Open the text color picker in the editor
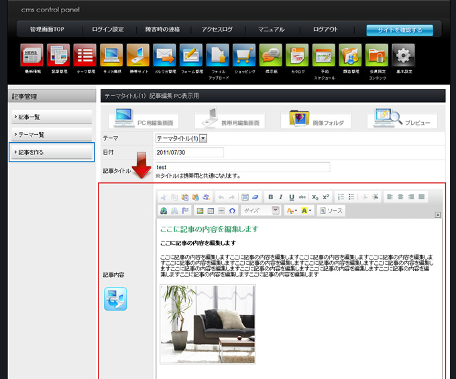The width and height of the screenshot is (456, 379). pyautogui.click(x=291, y=211)
